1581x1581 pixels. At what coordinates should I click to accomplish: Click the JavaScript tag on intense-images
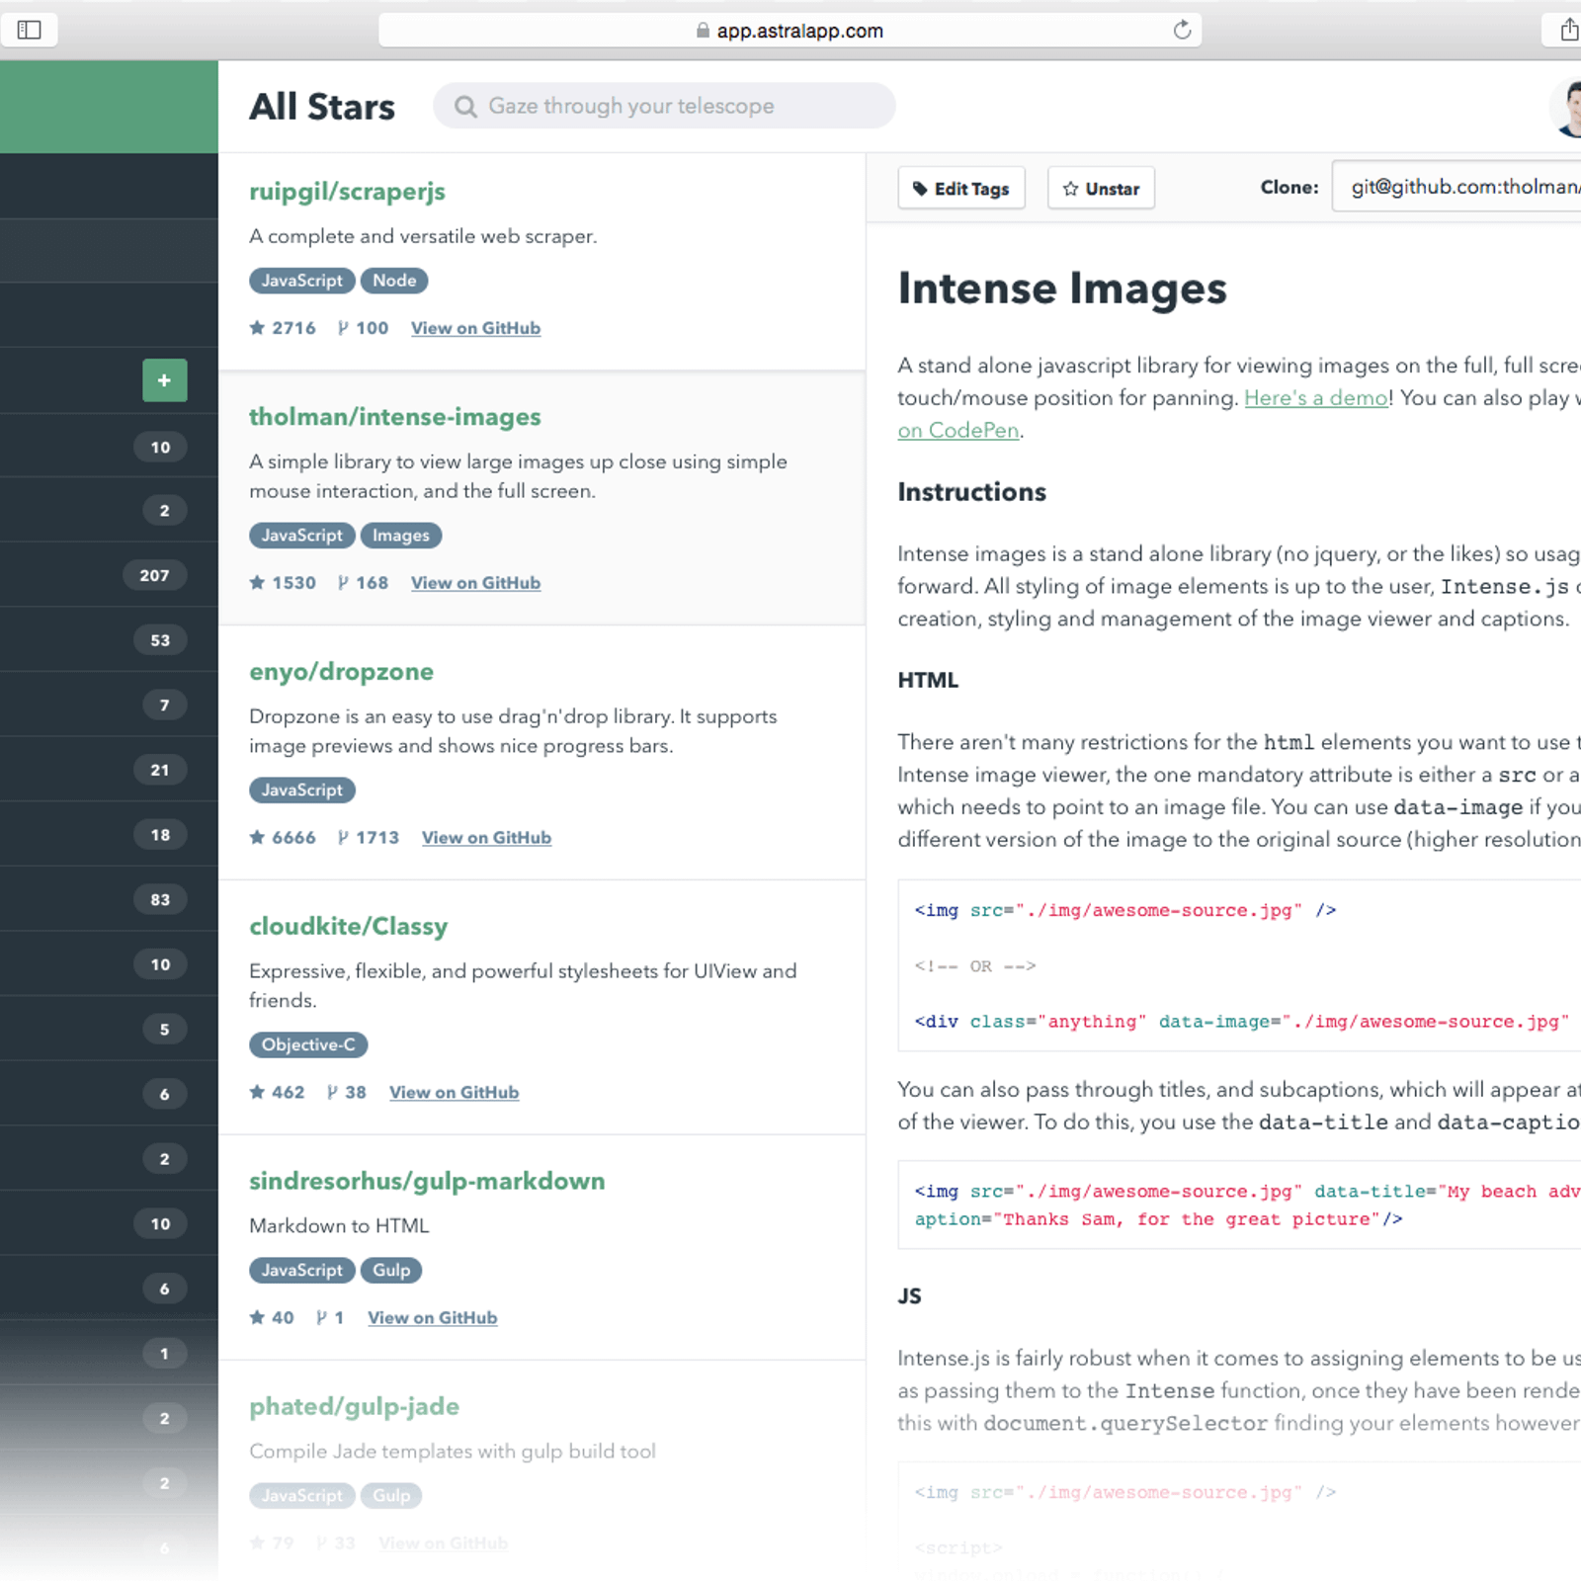pos(301,536)
